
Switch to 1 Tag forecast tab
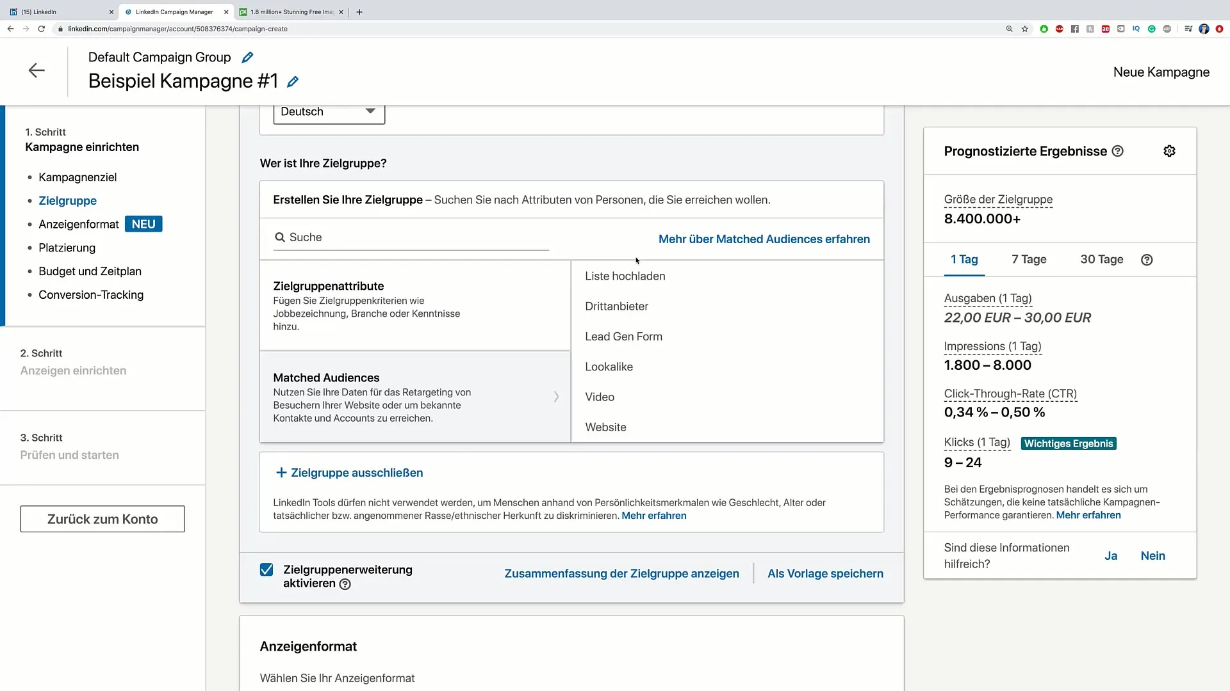964,260
